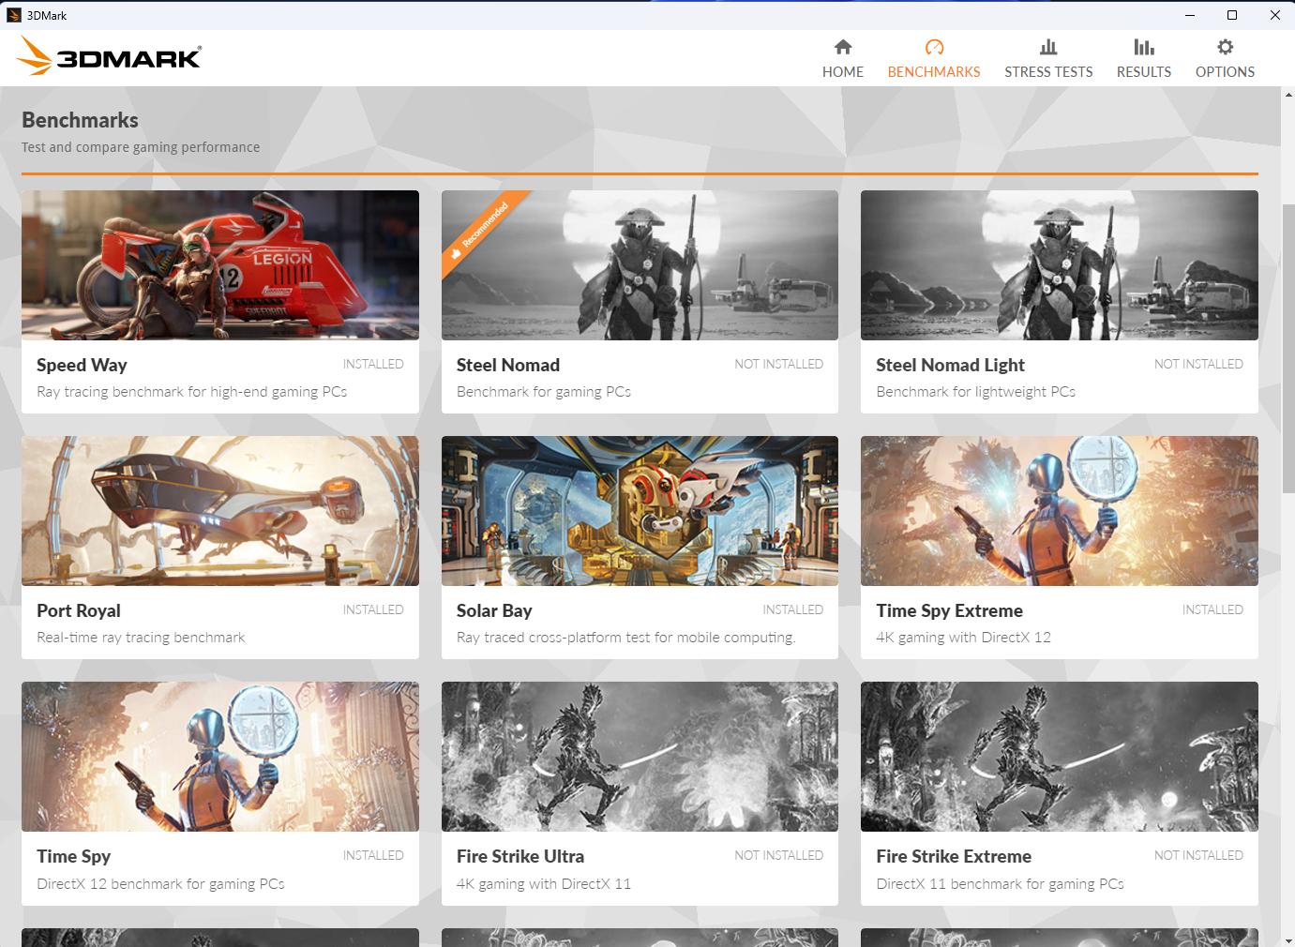1295x947 pixels.
Task: Open the Time Spy Extreme title
Action: [x=949, y=610]
